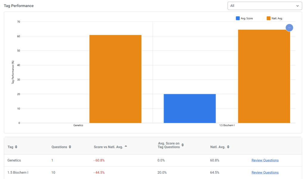This screenshot has width=305, height=179.
Task: Open Review Questions for Genetics
Action: (265, 160)
